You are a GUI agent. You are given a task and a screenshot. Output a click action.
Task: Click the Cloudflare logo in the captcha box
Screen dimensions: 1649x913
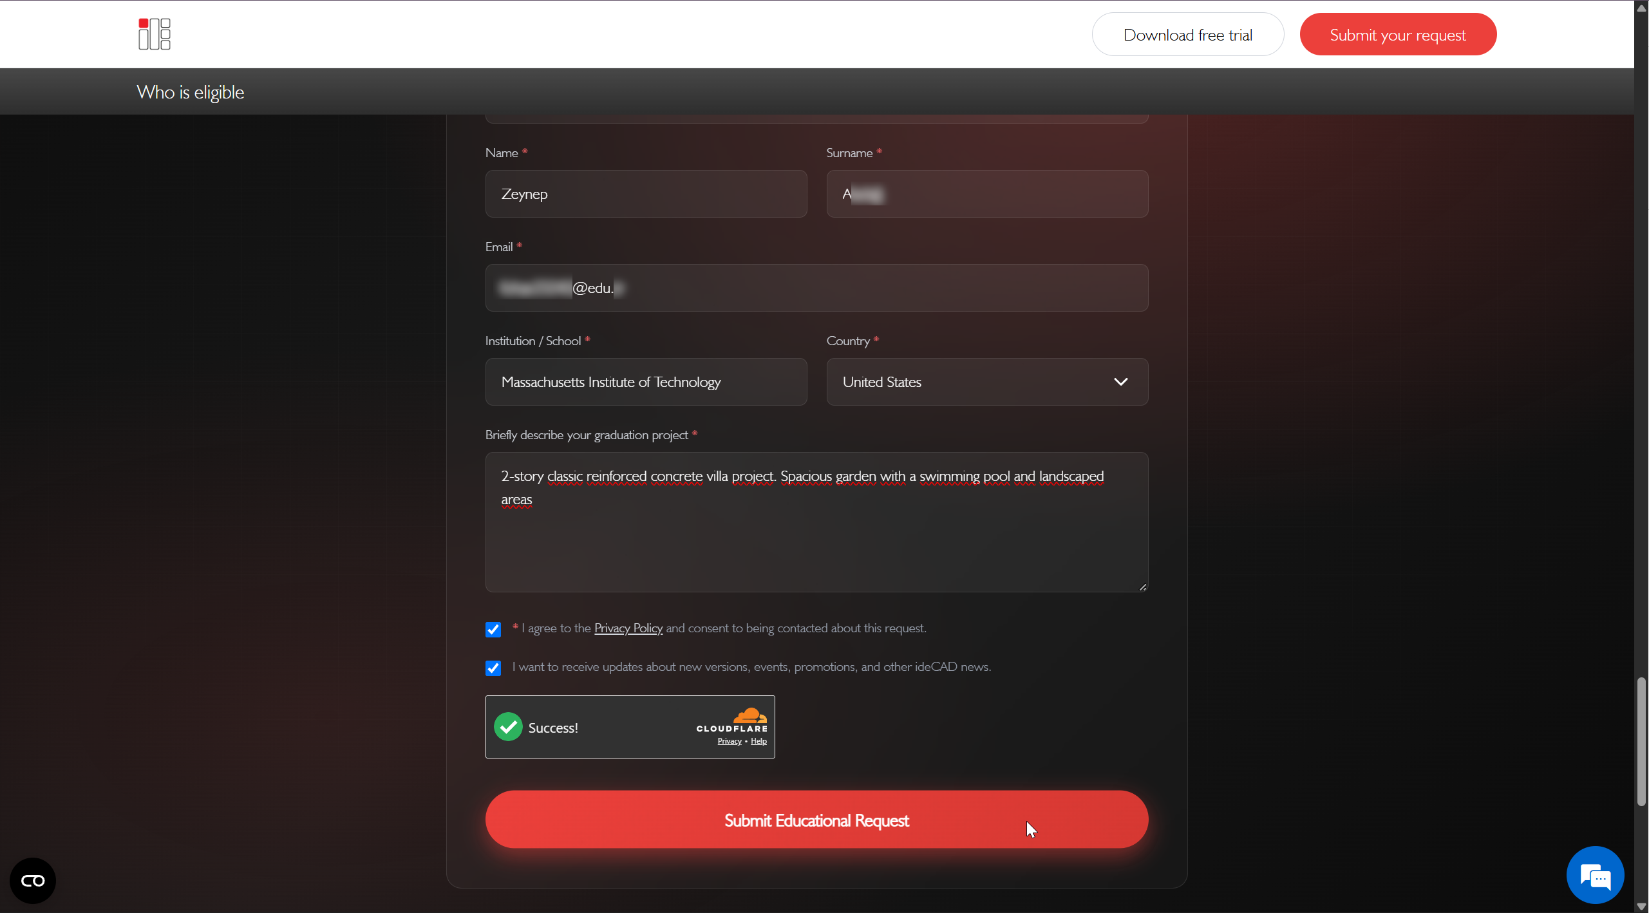(x=732, y=720)
